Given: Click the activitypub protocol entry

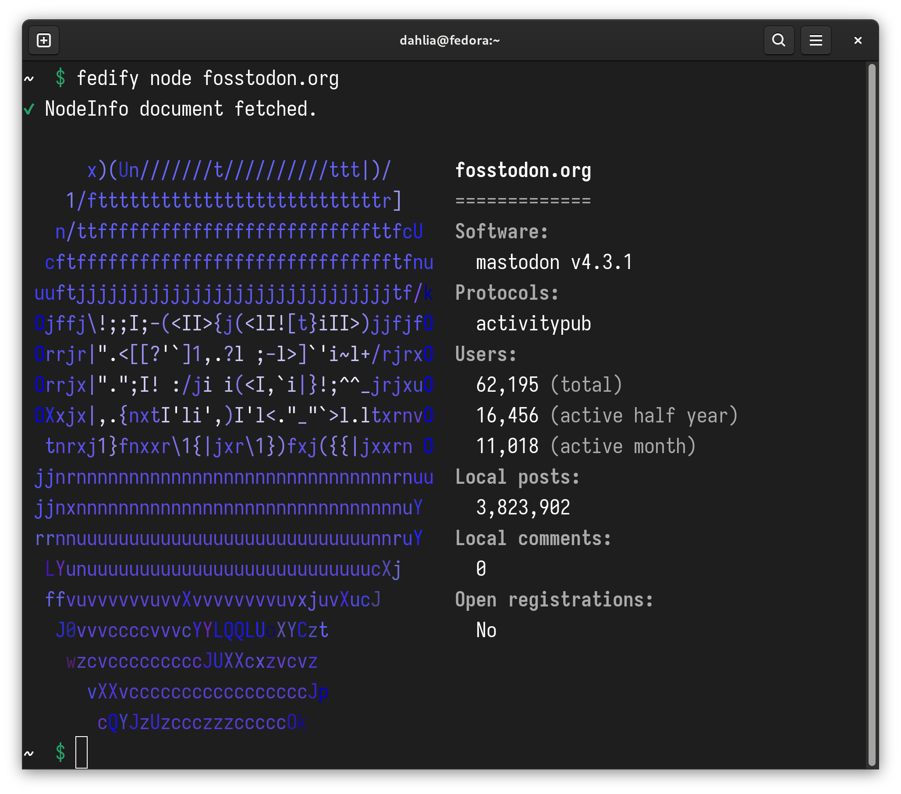Looking at the screenshot, I should pyautogui.click(x=533, y=323).
